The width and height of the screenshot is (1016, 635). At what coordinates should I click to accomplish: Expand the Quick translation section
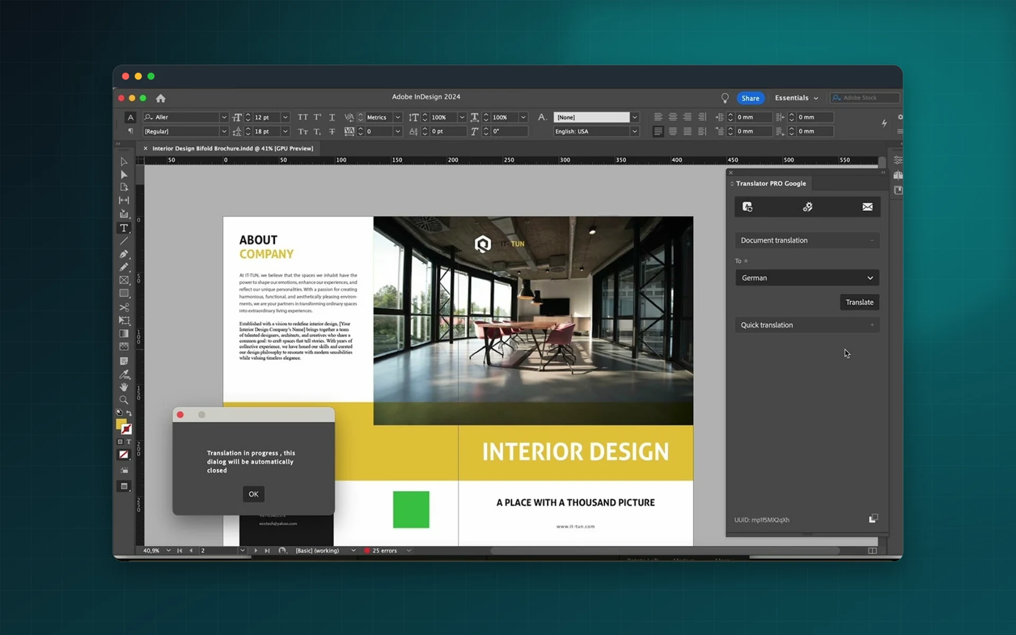point(808,325)
